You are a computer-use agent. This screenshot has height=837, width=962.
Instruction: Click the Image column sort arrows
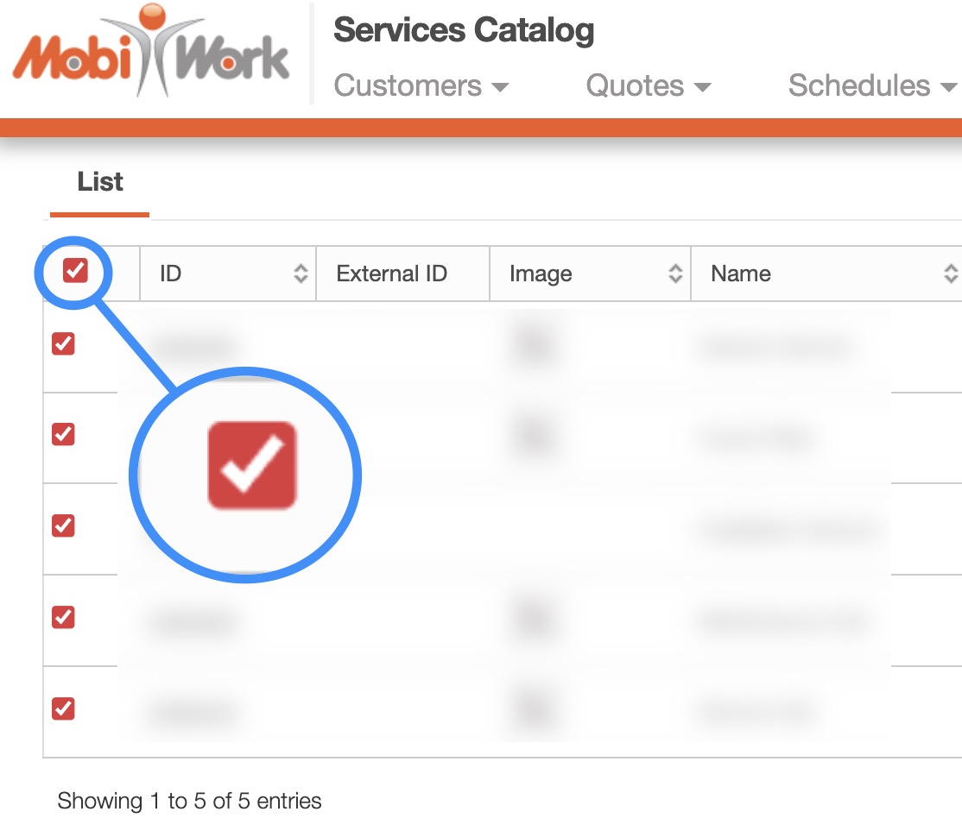675,274
